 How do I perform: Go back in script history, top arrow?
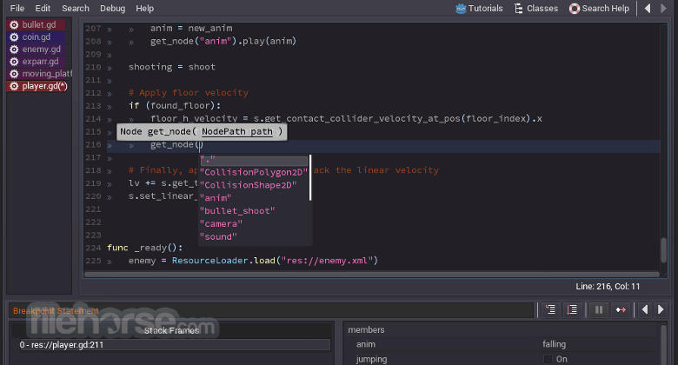[x=648, y=8]
